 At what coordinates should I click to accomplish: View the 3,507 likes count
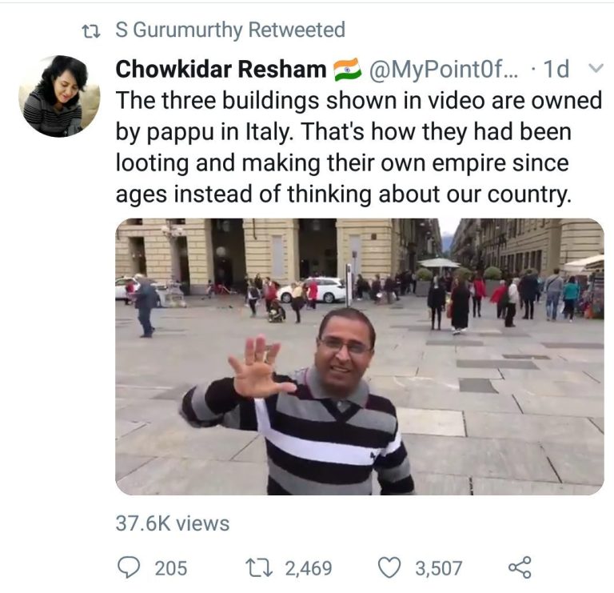[x=438, y=568]
